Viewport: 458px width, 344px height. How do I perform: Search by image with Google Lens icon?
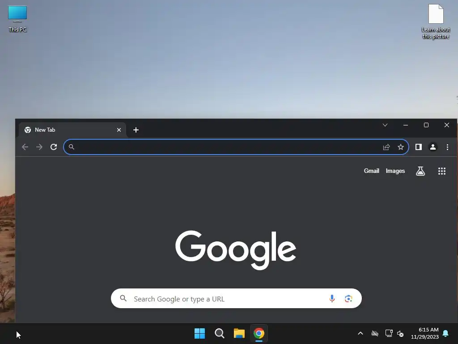[348, 298]
